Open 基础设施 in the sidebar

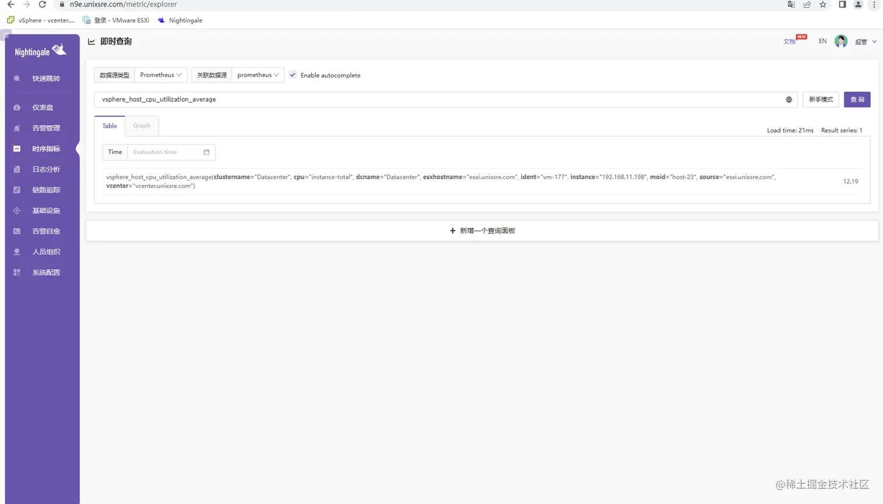pyautogui.click(x=42, y=211)
